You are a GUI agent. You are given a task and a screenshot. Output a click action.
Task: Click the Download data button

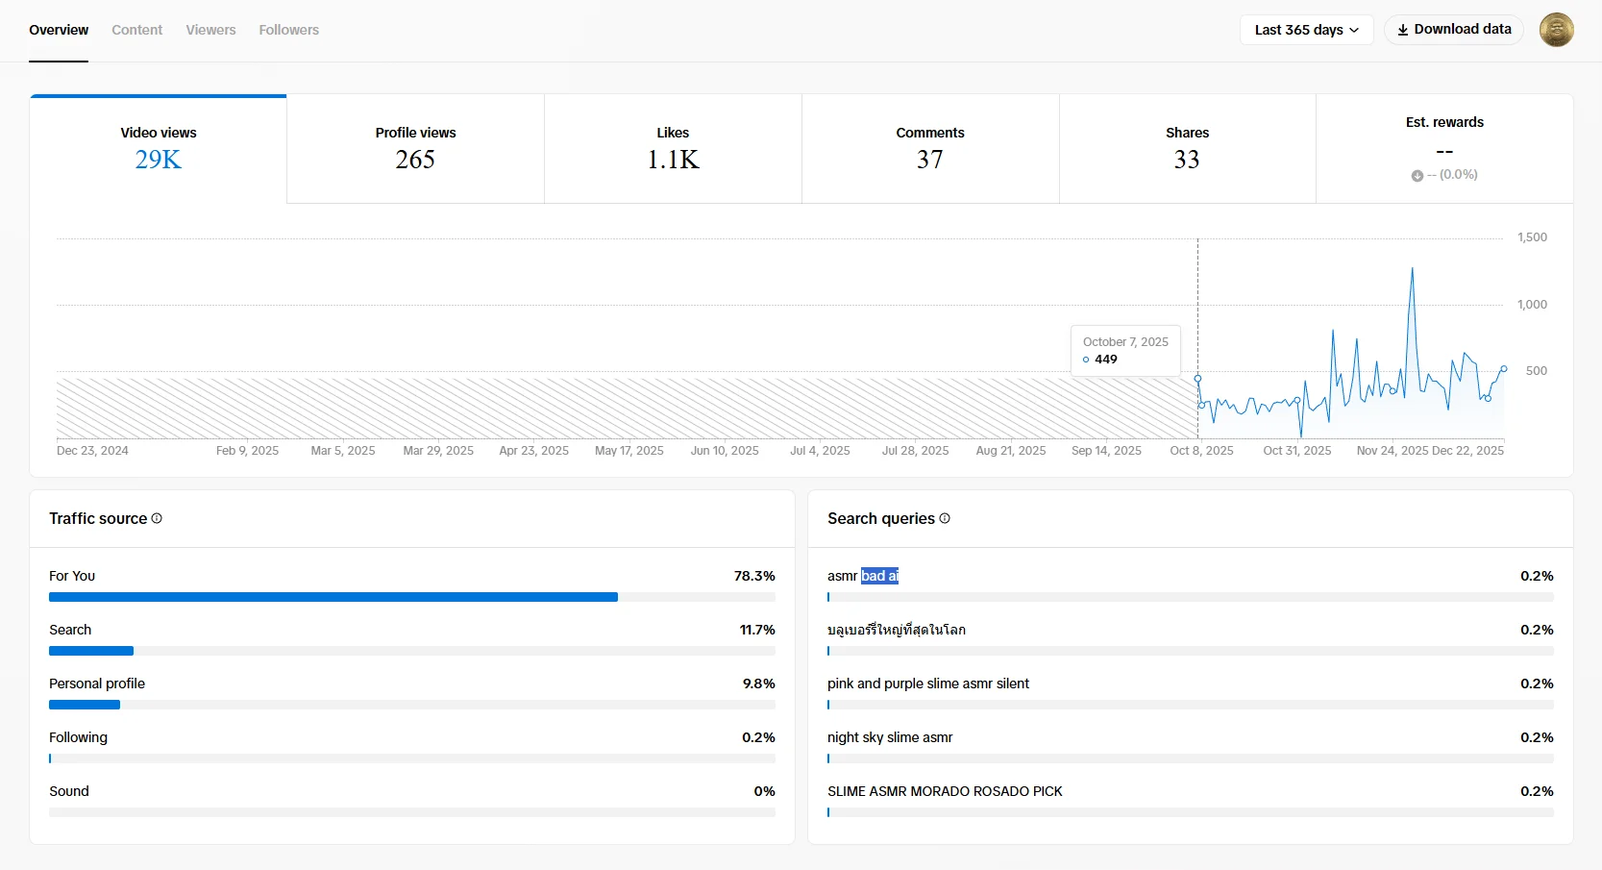click(1453, 29)
